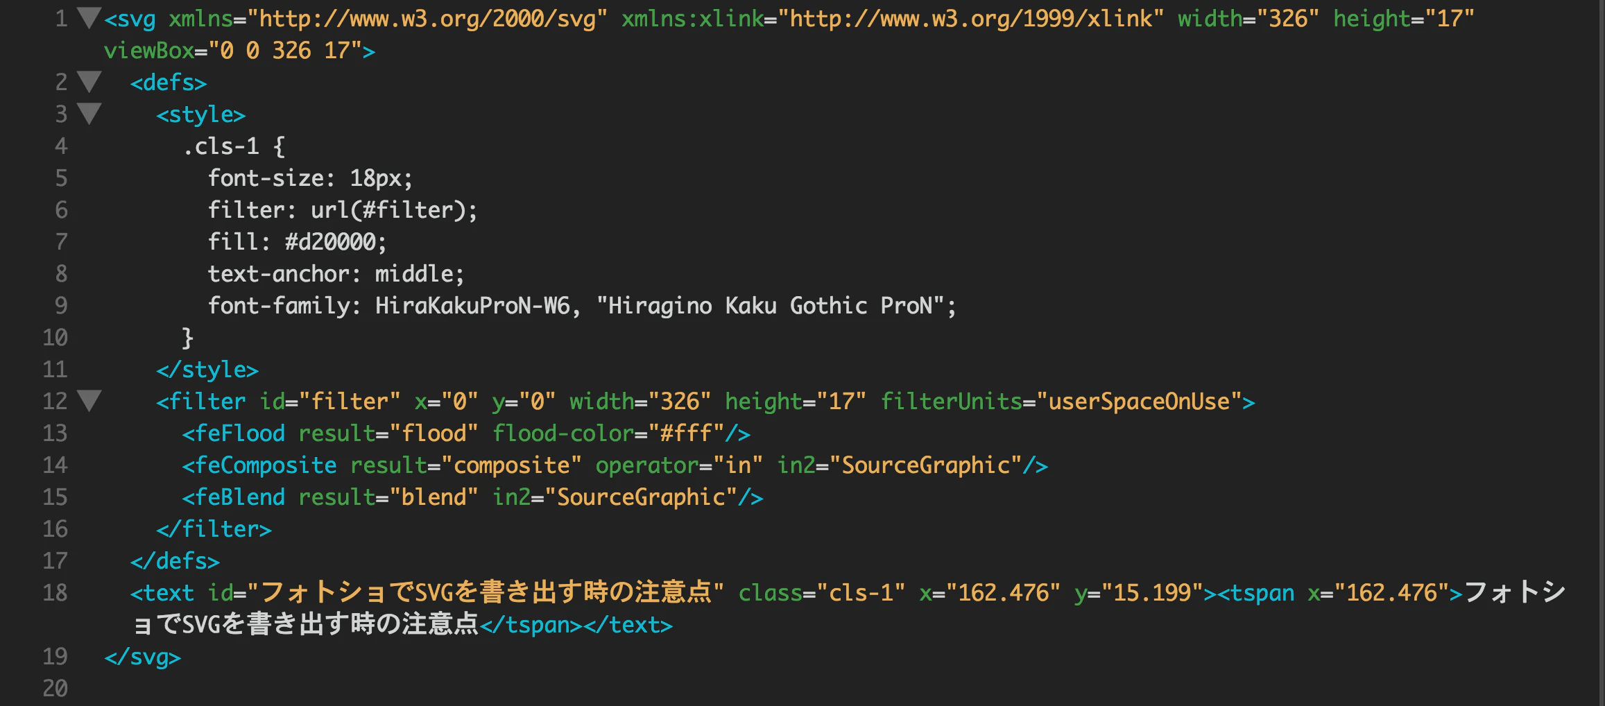Viewport: 1605px width, 706px height.
Task: Click the closing </text> tag
Action: click(628, 625)
